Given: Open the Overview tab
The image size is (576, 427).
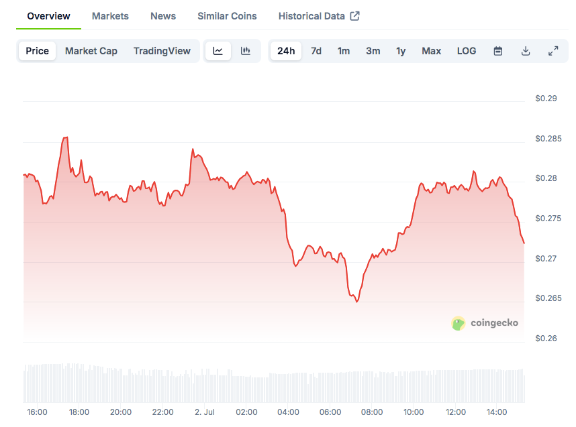Looking at the screenshot, I should point(48,16).
